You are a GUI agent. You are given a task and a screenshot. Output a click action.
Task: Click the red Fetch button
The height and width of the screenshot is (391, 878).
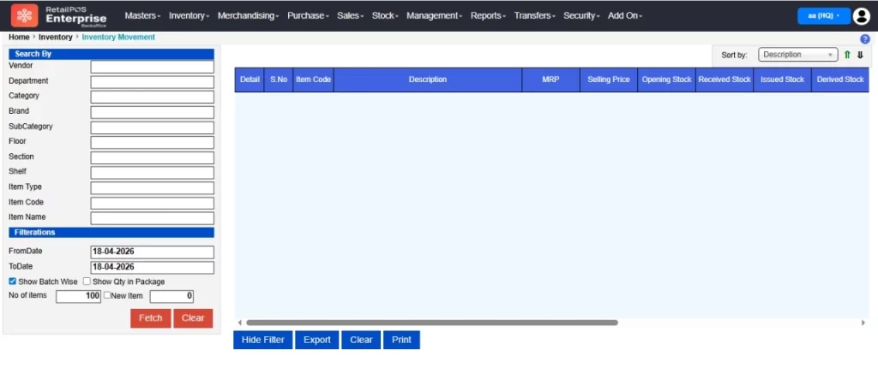[151, 318]
